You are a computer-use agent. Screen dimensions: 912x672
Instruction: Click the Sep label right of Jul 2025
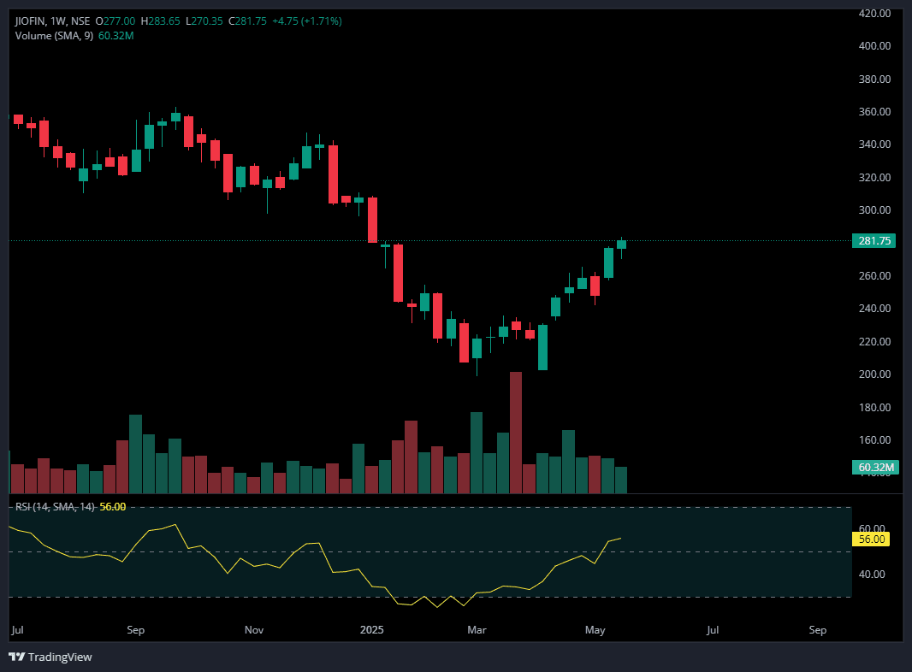817,630
